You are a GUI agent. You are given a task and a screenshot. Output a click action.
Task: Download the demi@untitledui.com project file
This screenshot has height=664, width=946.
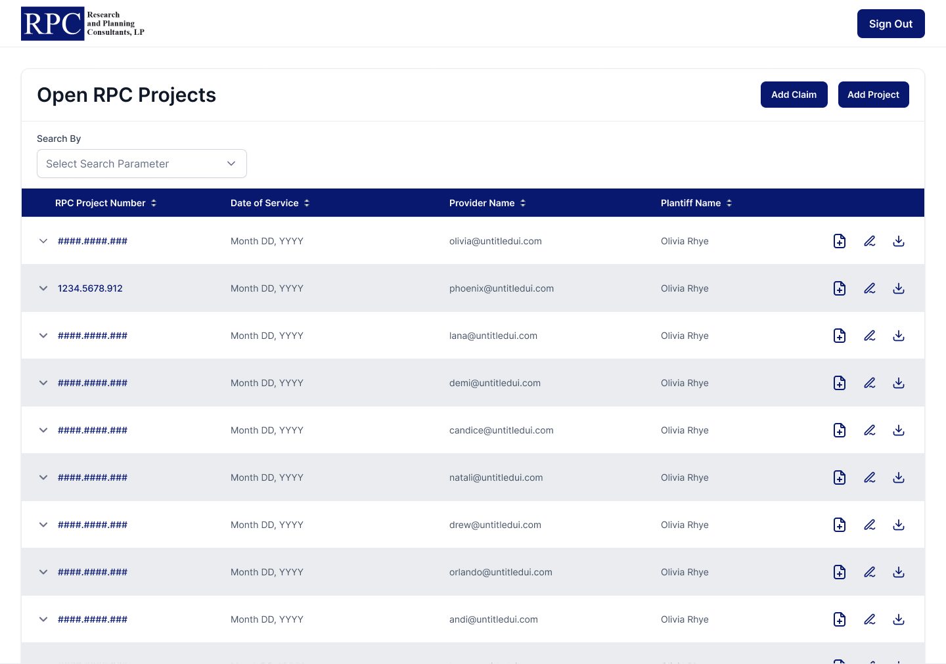899,383
